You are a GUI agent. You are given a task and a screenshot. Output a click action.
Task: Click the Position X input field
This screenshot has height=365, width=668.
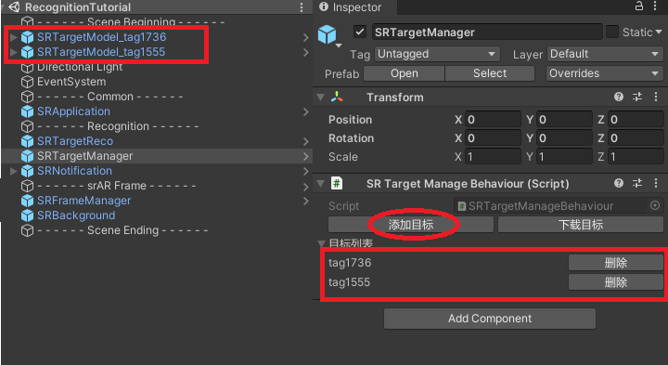(x=493, y=120)
